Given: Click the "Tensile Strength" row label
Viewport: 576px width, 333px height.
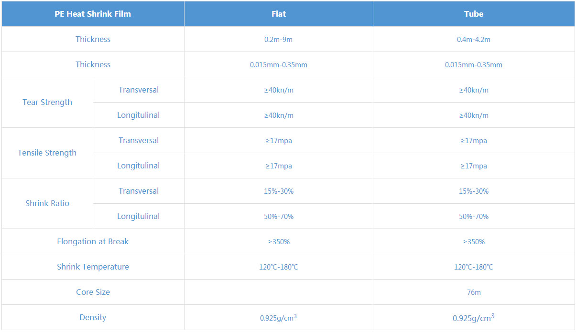Looking at the screenshot, I should tap(47, 153).
